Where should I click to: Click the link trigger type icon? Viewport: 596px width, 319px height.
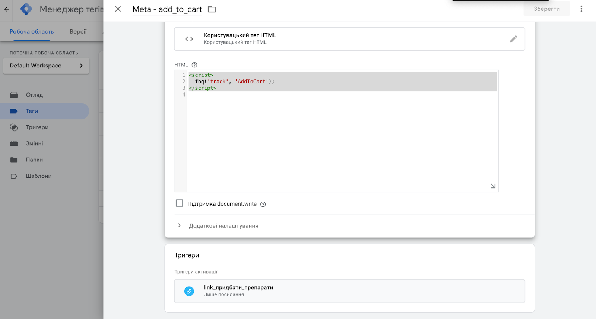tap(189, 291)
